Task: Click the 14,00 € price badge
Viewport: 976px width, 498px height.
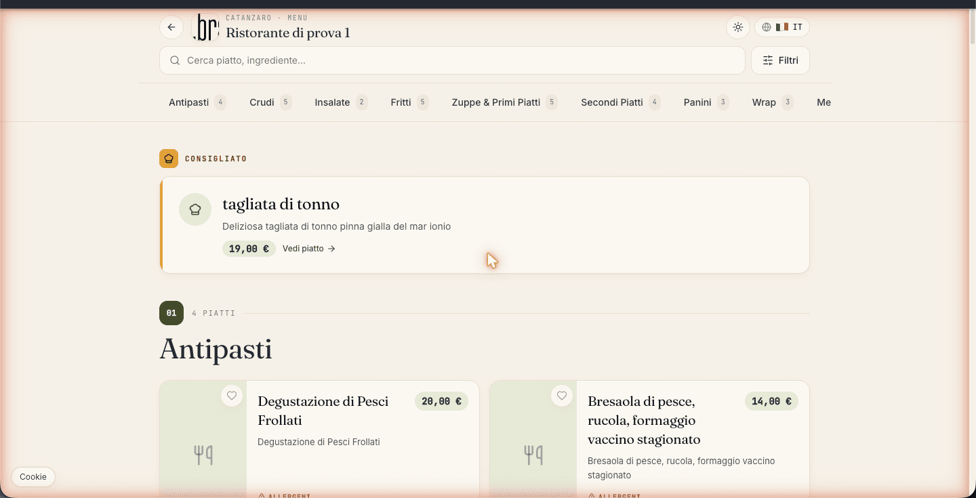Action: [x=771, y=401]
